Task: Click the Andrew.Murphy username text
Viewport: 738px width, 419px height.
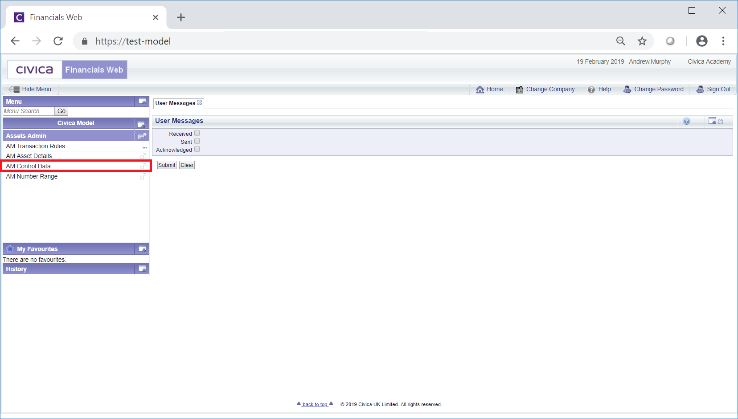Action: tap(650, 61)
